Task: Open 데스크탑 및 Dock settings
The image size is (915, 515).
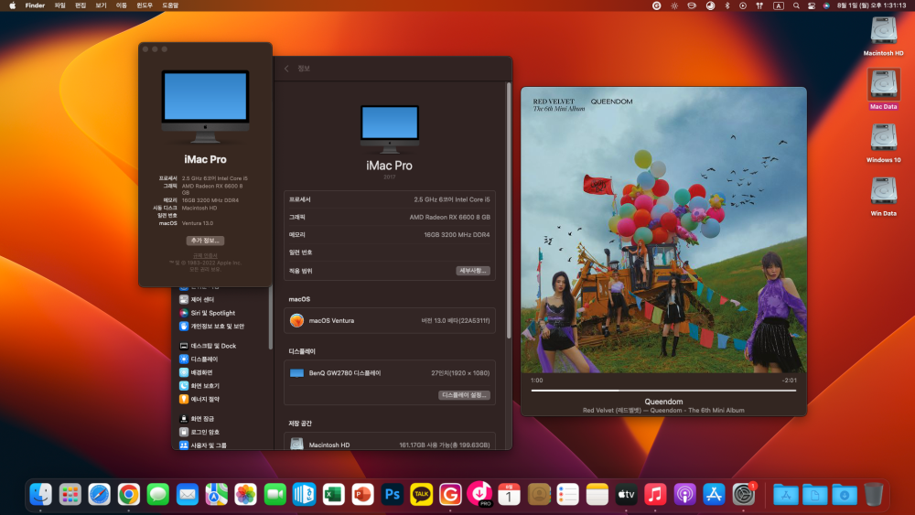Action: click(x=208, y=346)
